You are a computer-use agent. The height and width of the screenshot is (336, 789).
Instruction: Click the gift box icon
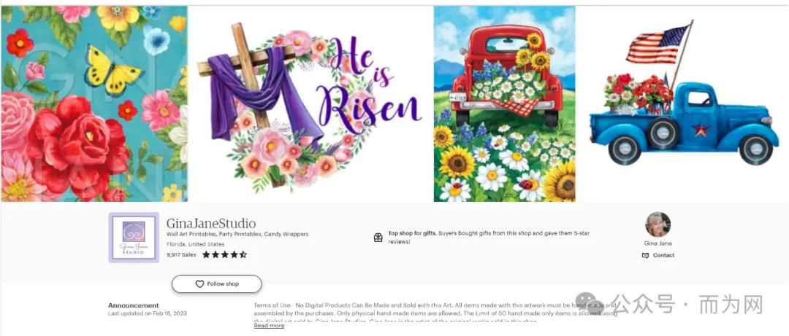click(378, 238)
